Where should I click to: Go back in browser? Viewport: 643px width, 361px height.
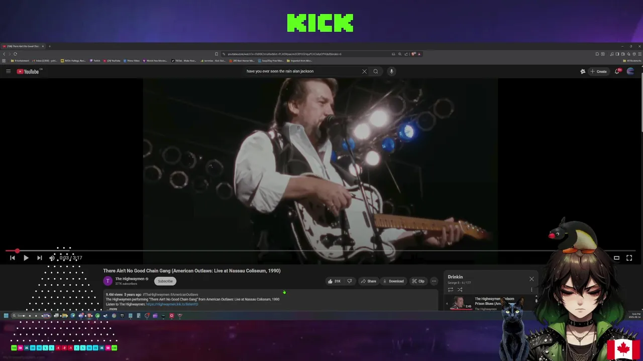click(4, 54)
